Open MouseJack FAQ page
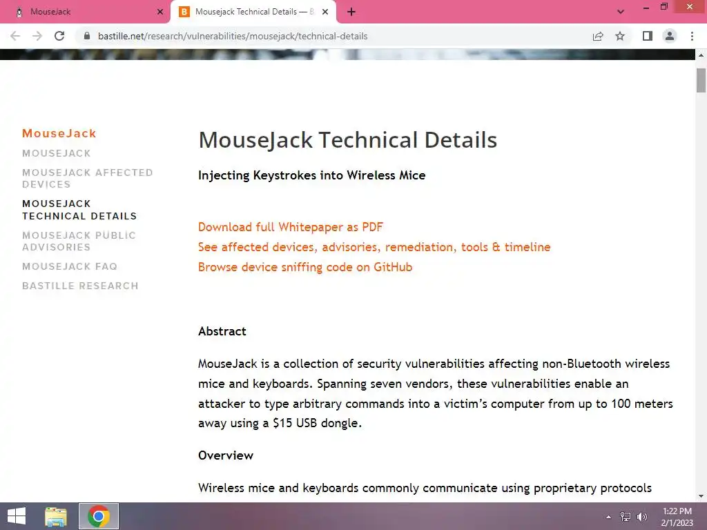Image resolution: width=707 pixels, height=530 pixels. pyautogui.click(x=70, y=266)
